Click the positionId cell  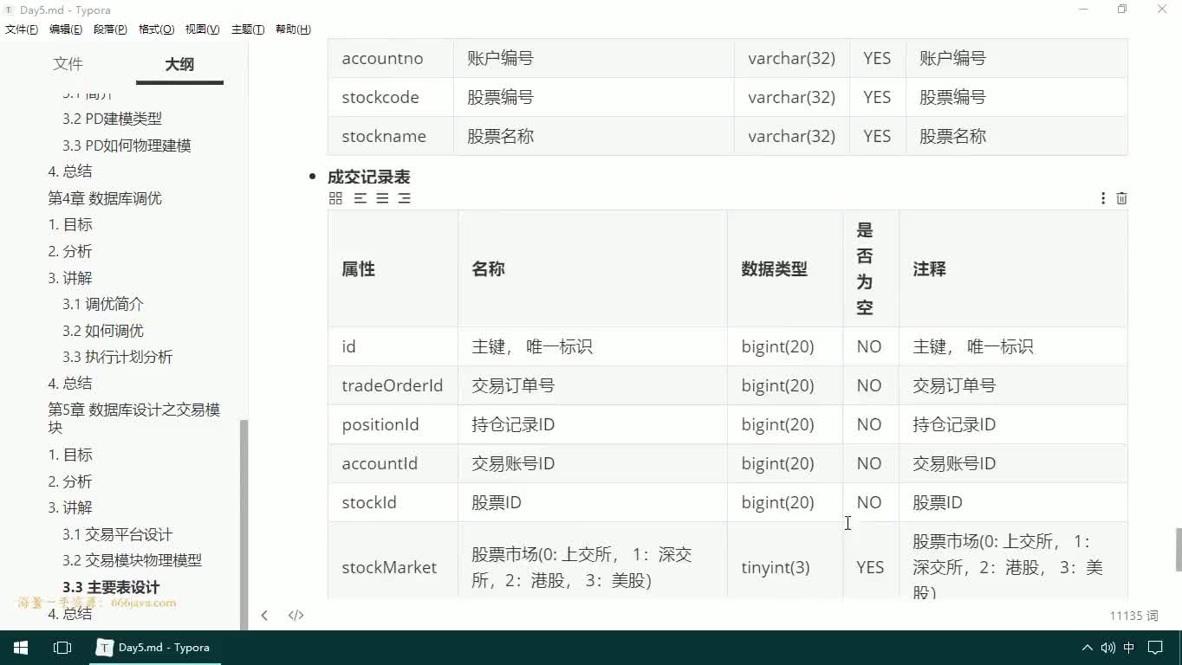393,424
